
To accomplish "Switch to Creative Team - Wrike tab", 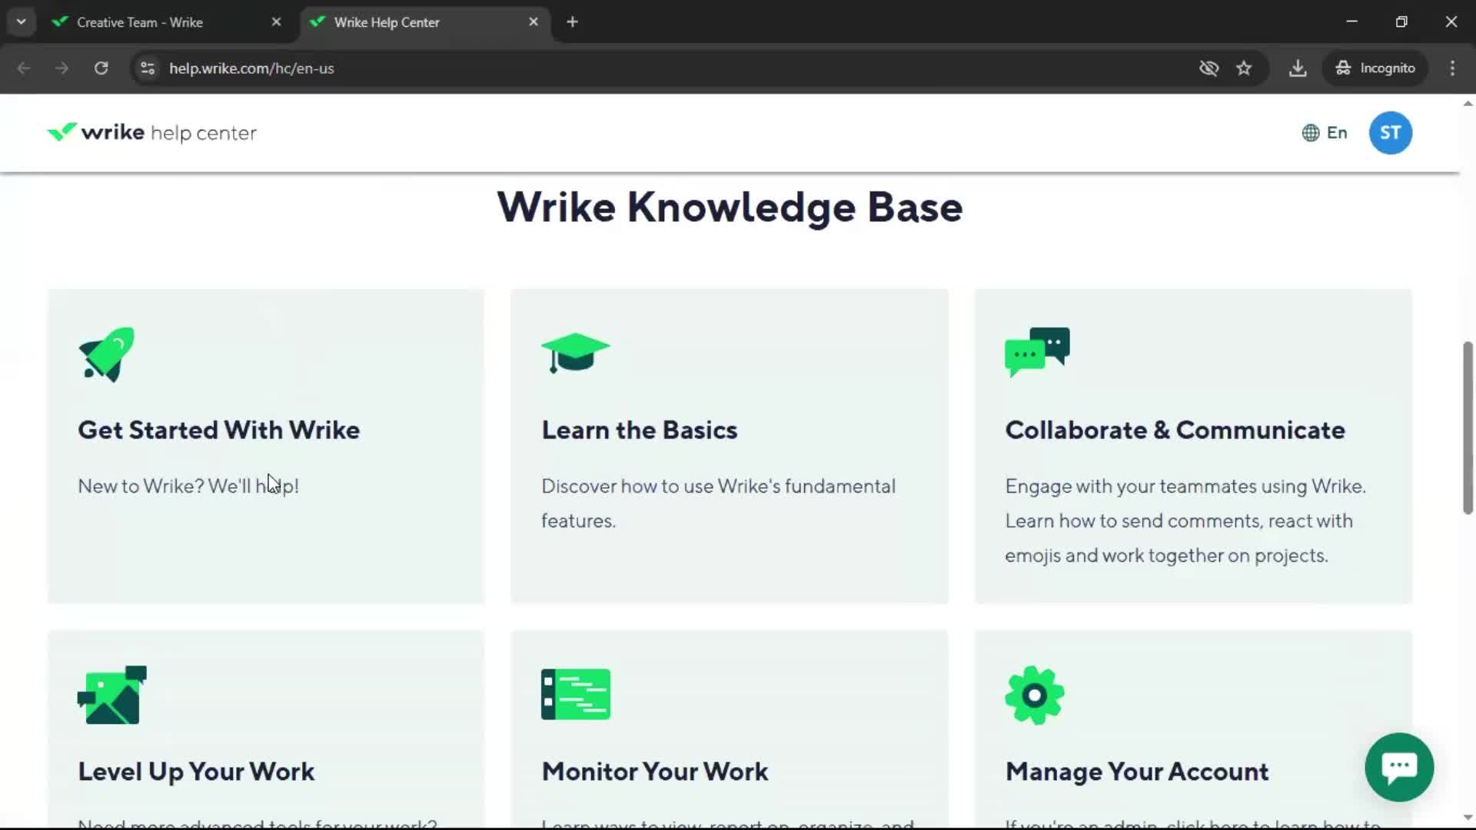I will click(x=168, y=22).
